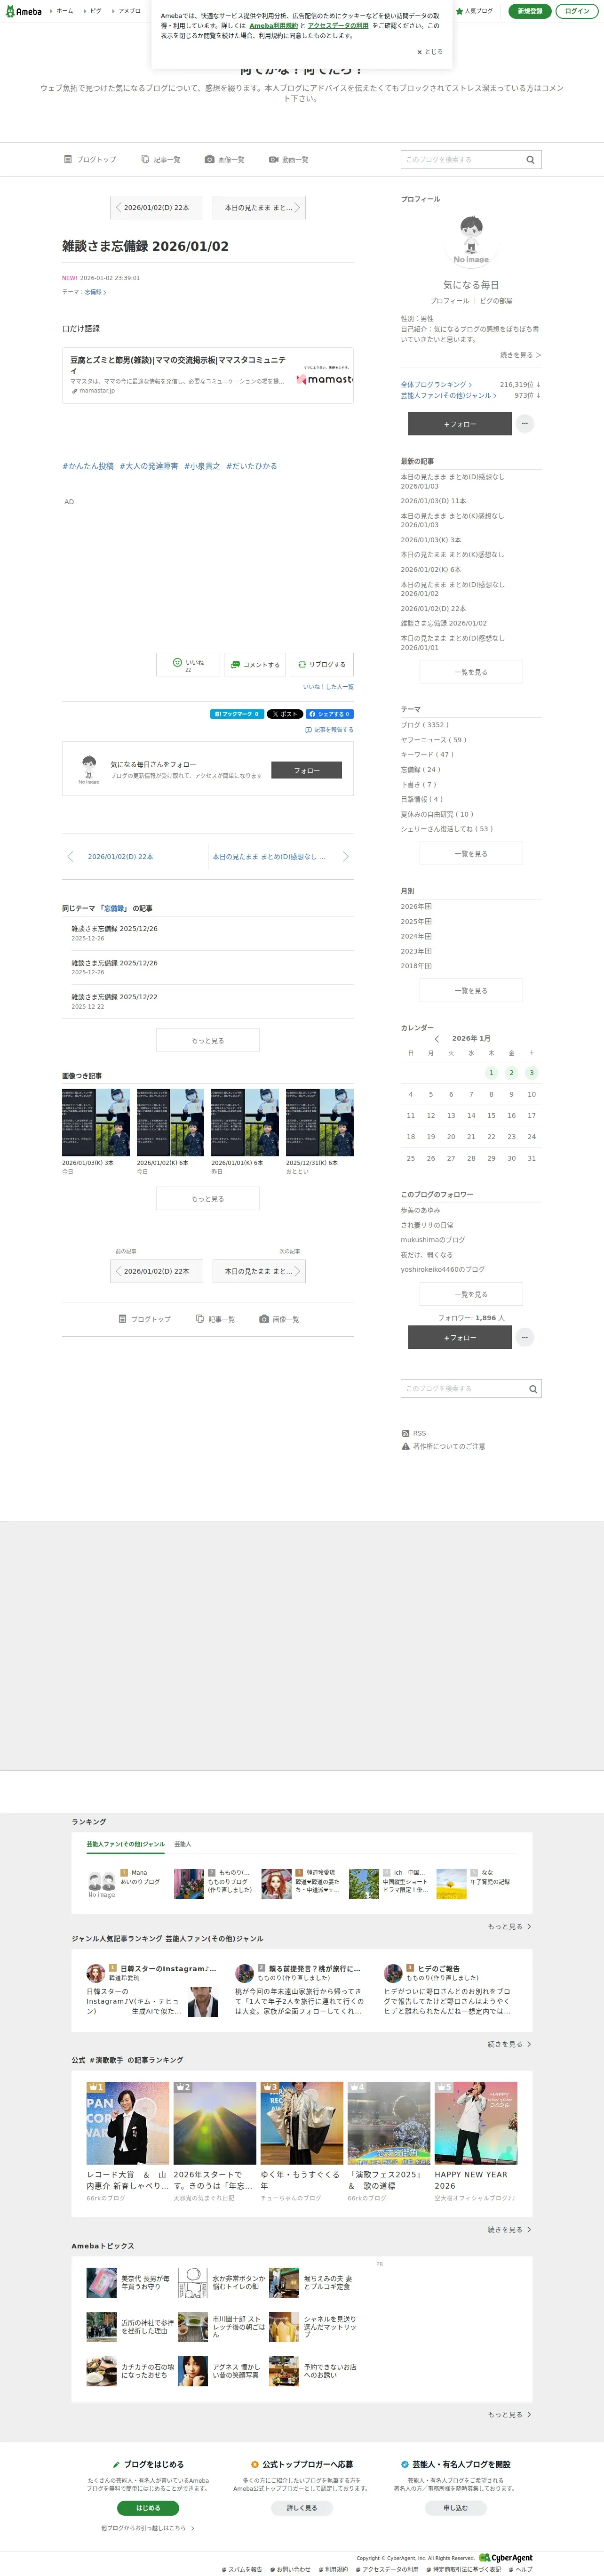
Task: Open ranked article 日韓スターのInstagram
Action: pos(168,1968)
